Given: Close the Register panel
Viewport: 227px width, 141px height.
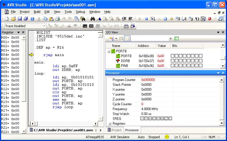Looking at the screenshot, I should coord(23,32).
